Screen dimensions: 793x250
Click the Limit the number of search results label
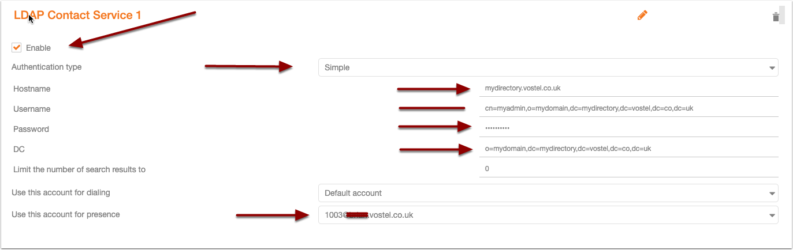pos(79,169)
